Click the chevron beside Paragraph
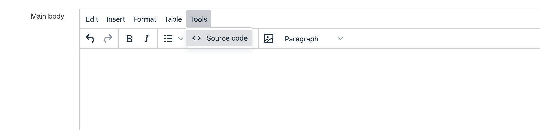Viewport: 540px width, 130px height. [x=340, y=39]
